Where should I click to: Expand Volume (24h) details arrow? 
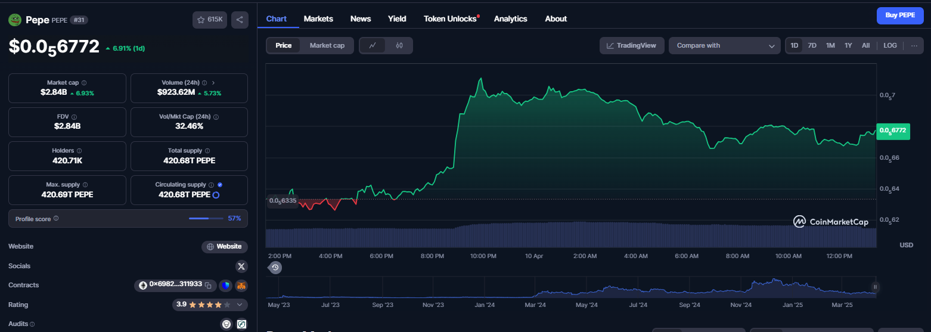(x=213, y=83)
